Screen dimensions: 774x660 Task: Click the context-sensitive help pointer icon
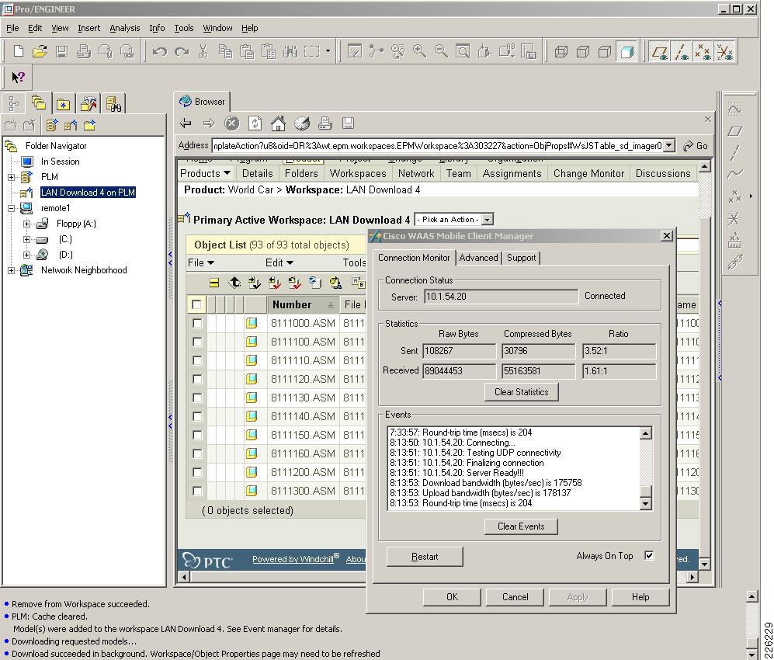click(19, 77)
